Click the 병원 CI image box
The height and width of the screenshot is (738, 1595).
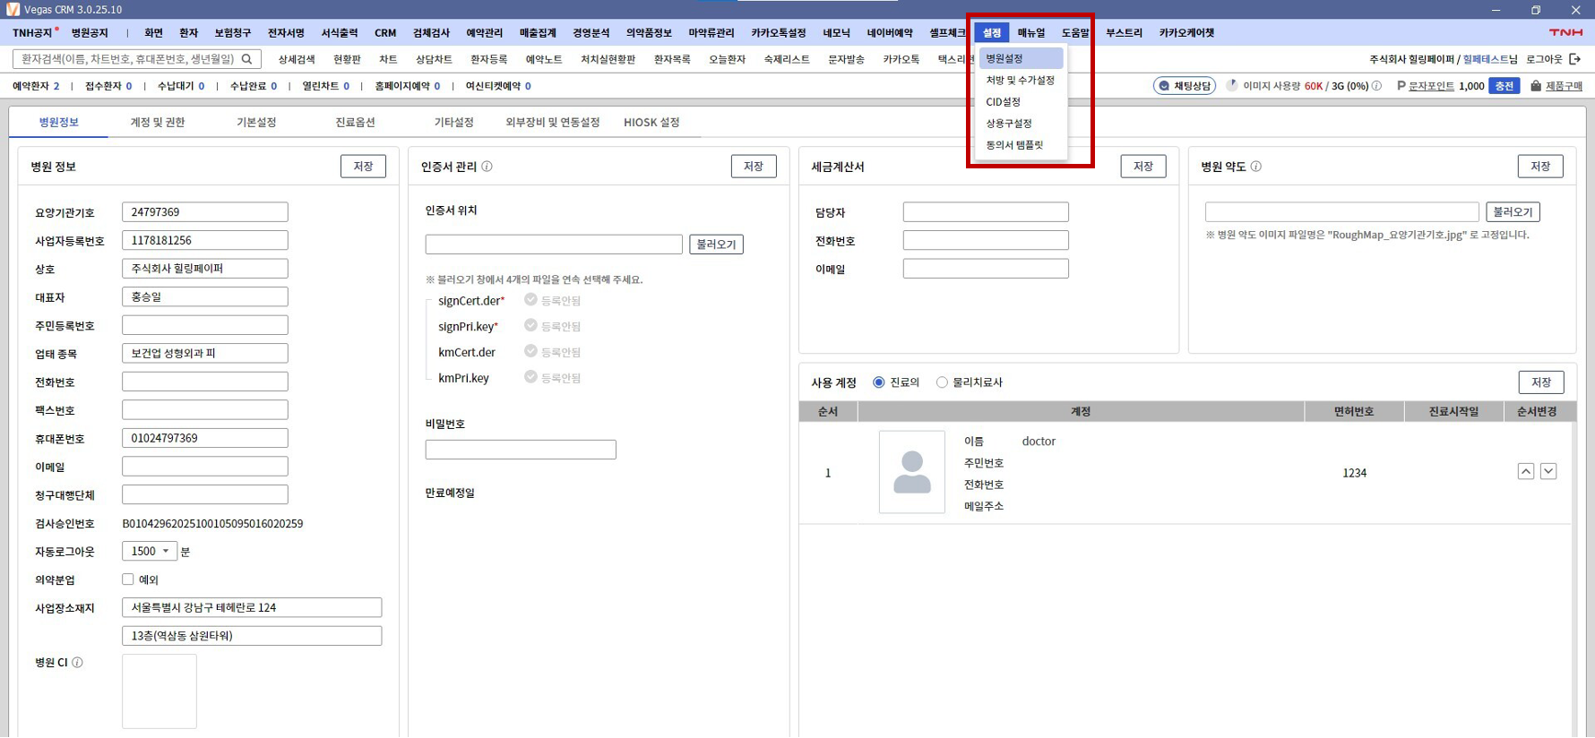[x=159, y=691]
